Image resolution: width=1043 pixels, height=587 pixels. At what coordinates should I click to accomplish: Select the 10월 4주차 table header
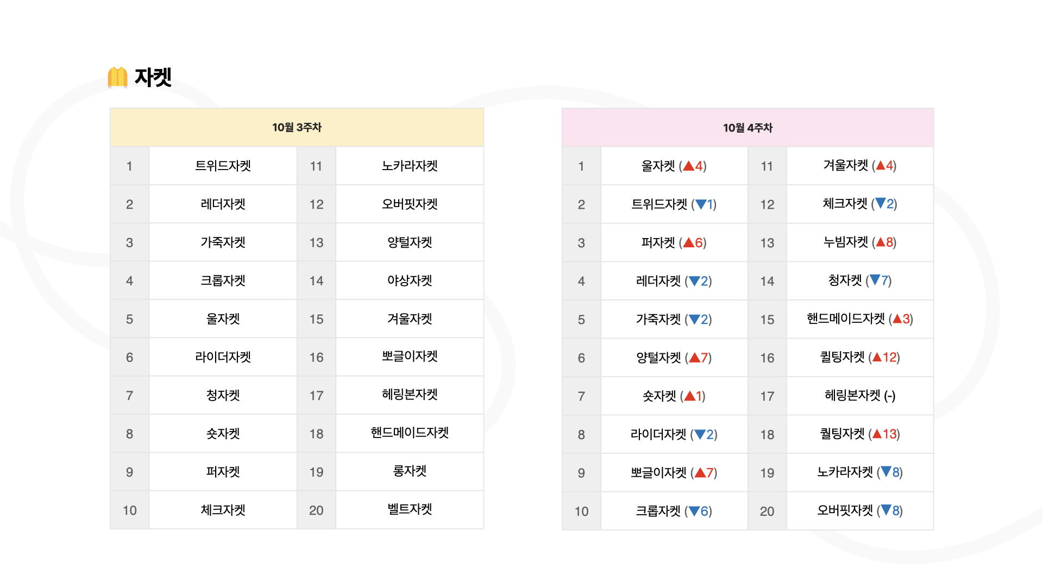(747, 128)
